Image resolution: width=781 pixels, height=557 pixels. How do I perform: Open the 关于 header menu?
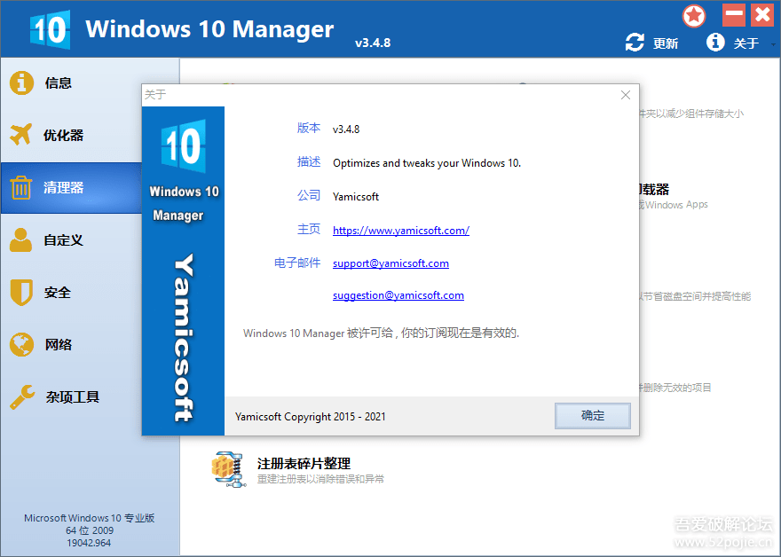745,43
